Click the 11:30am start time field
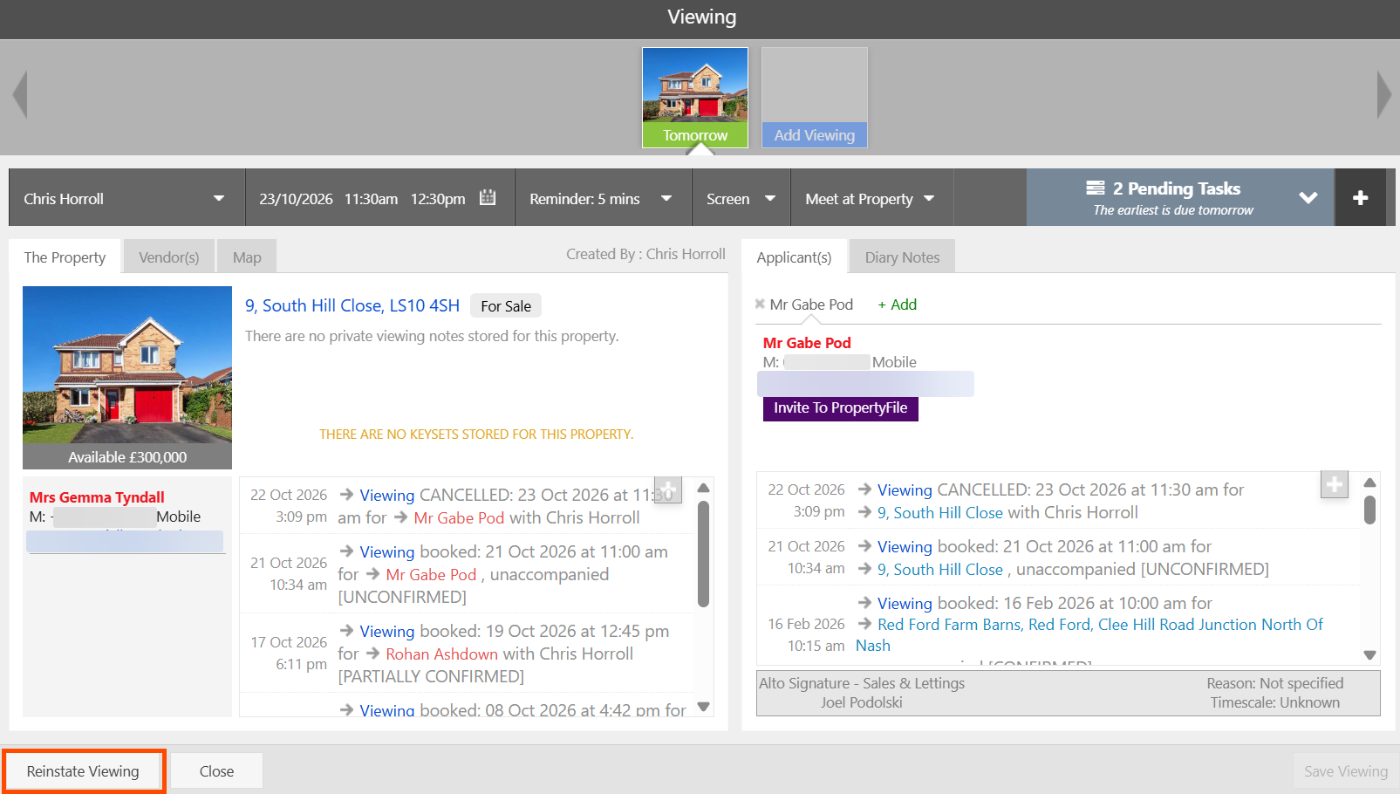The height and width of the screenshot is (794, 1400). coord(371,199)
